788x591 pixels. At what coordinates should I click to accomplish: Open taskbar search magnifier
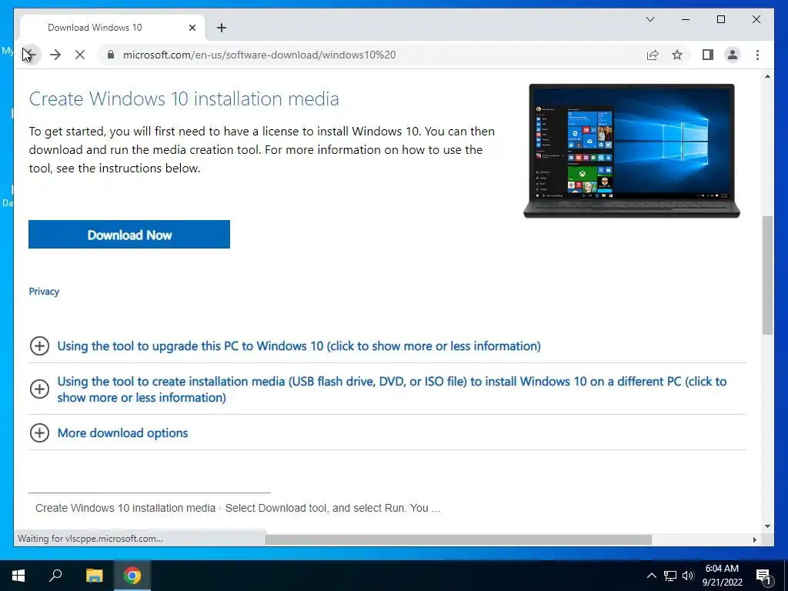pos(55,576)
